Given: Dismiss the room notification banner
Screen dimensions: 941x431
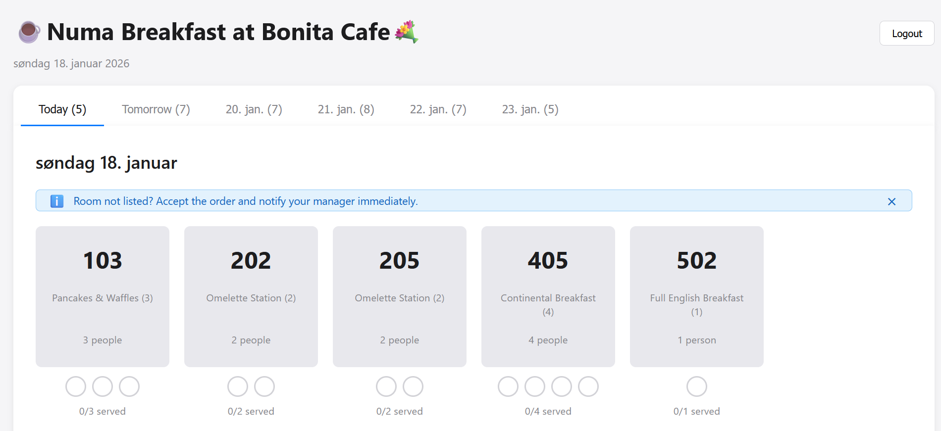Looking at the screenshot, I should tap(892, 201).
